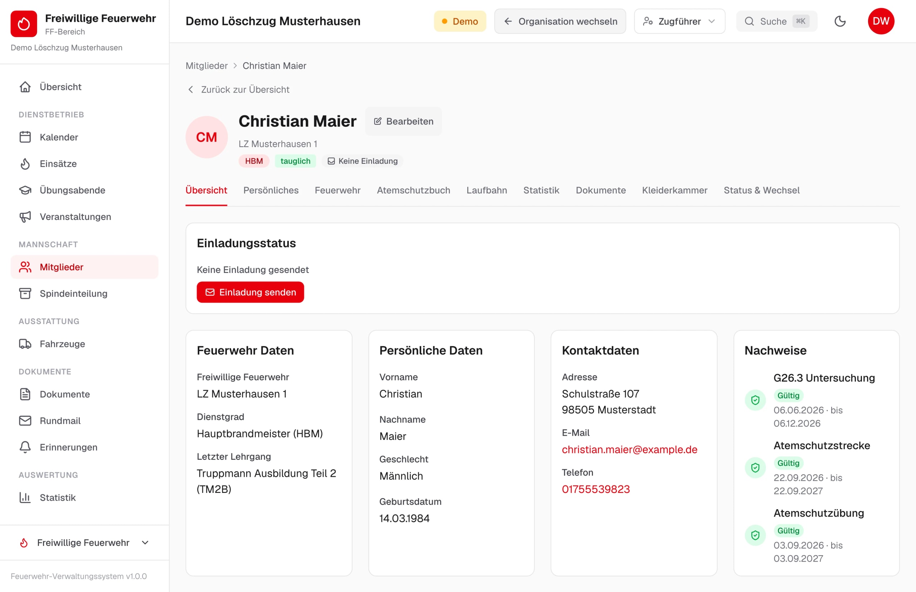
Task: Click the tauglich status badge
Action: (x=295, y=161)
